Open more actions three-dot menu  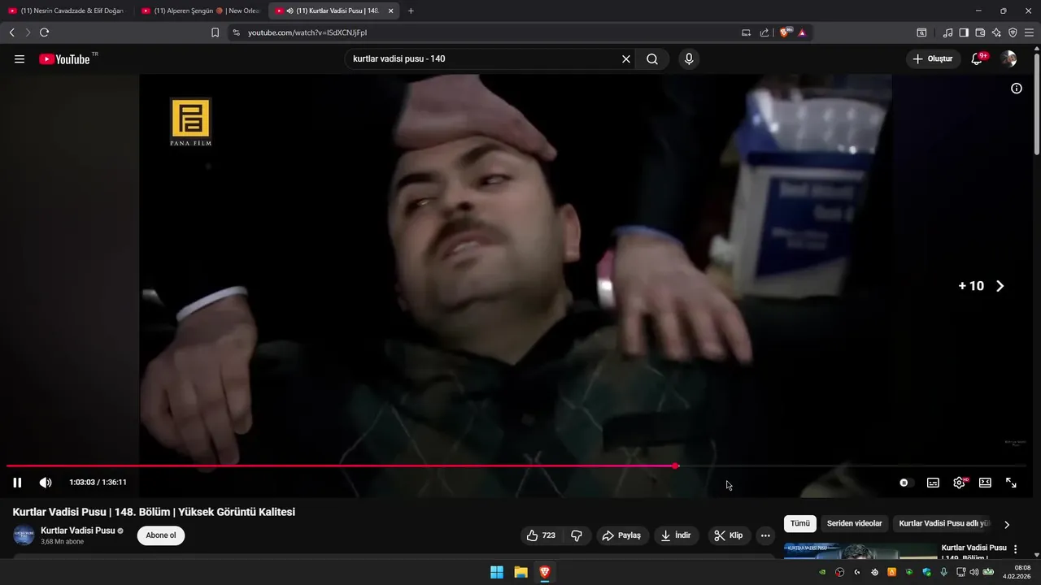pos(765,535)
